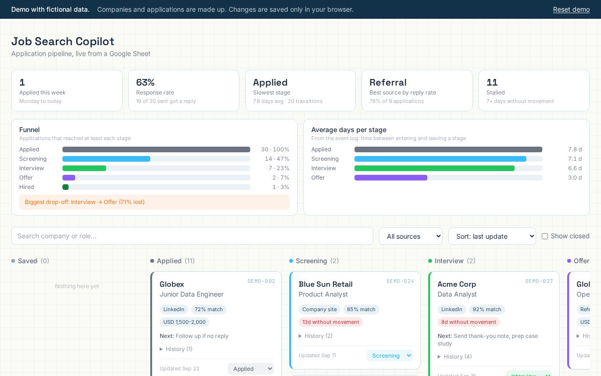
Task: Click the 7.8 d value in Average days
Action: coord(575,149)
